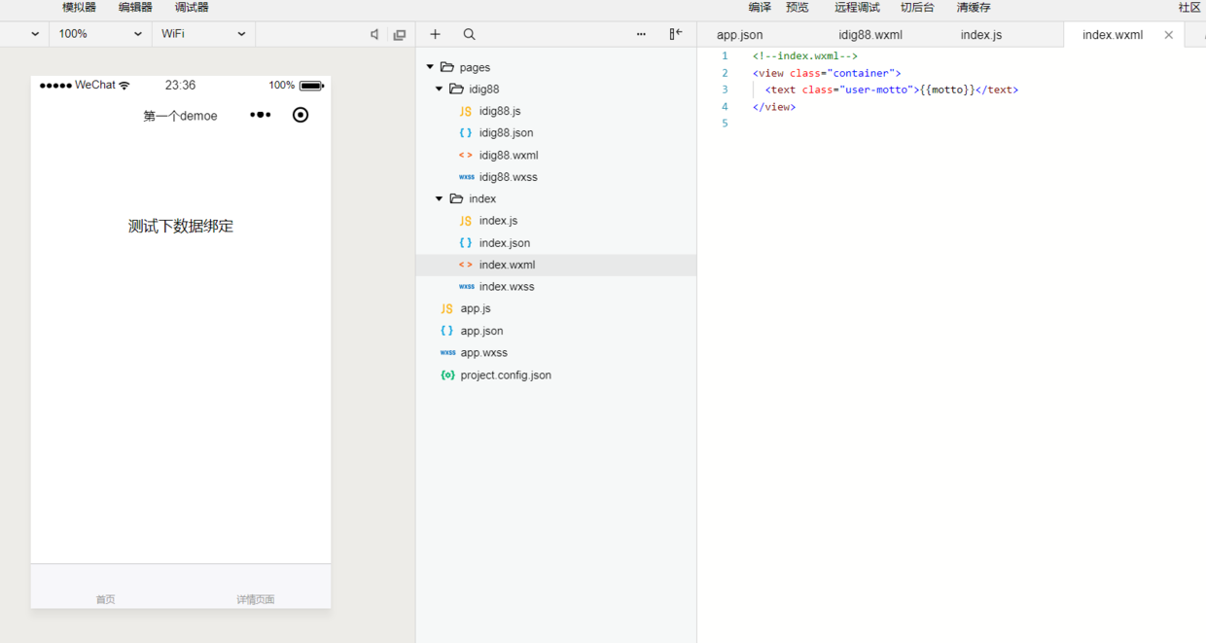Toggle the 模拟器 panel button

pyautogui.click(x=79, y=8)
